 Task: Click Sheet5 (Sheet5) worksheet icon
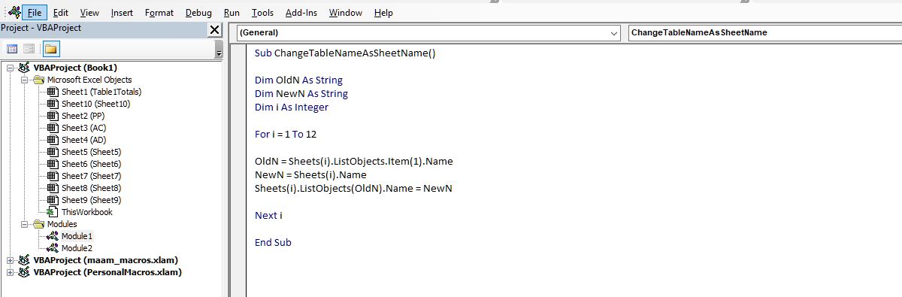point(52,152)
